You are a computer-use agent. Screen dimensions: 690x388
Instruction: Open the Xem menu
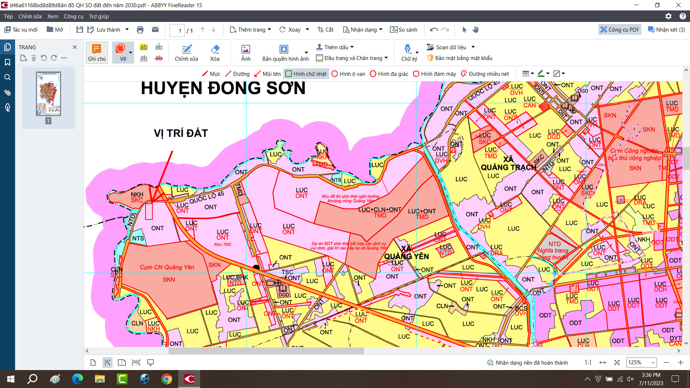[52, 17]
